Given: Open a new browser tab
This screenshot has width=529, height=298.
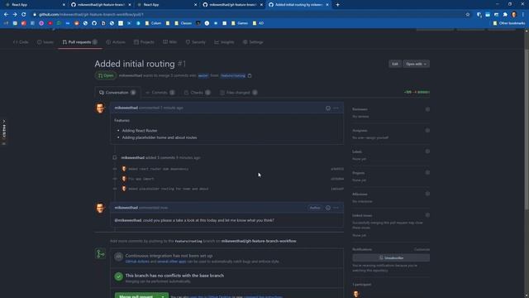Looking at the screenshot, I should coord(338,5).
